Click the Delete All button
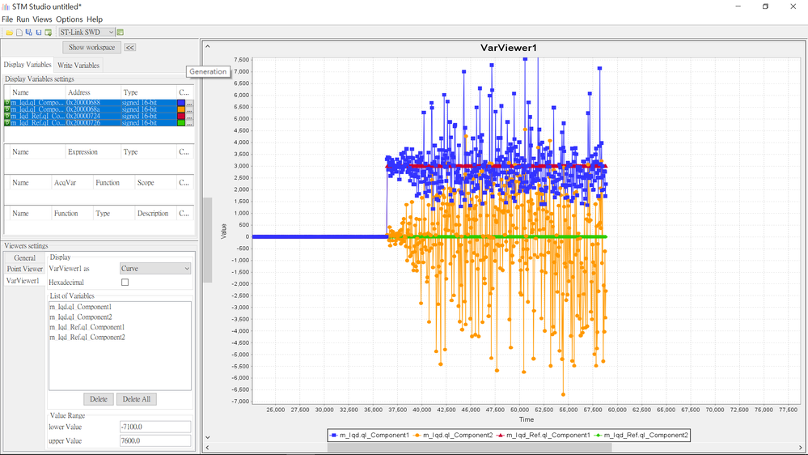The height and width of the screenshot is (455, 808). (137, 399)
